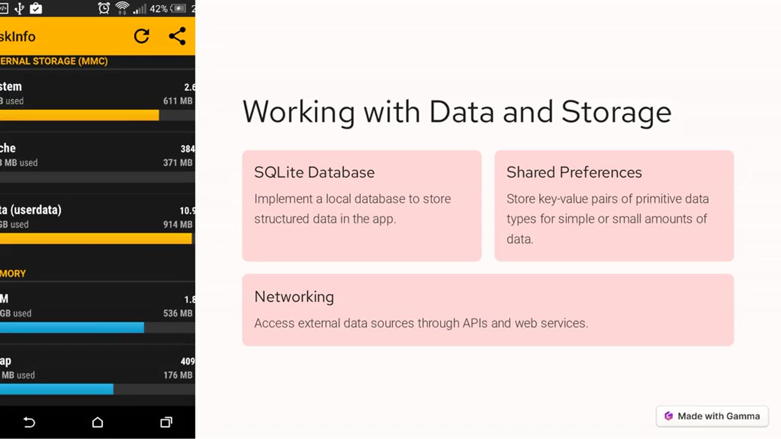Select the SQLite Database card
Viewport: 781px width, 439px height.
tap(362, 206)
